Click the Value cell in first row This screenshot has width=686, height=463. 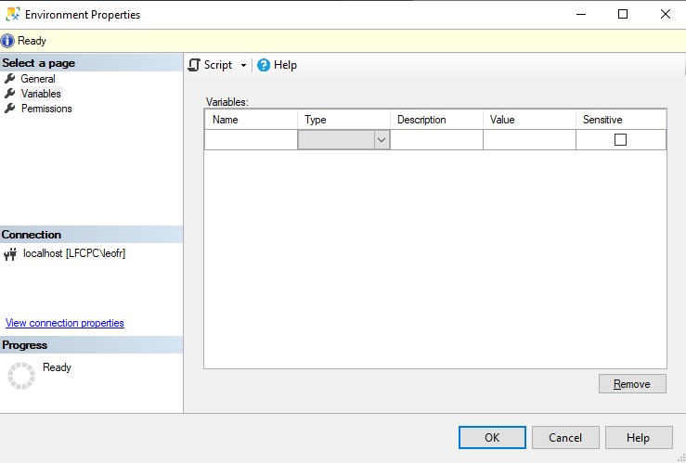[x=529, y=140]
